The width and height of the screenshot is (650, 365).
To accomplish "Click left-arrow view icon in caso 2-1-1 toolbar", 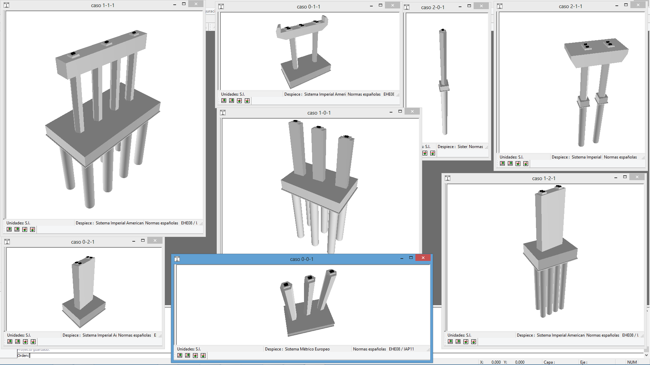I will pyautogui.click(x=510, y=164).
